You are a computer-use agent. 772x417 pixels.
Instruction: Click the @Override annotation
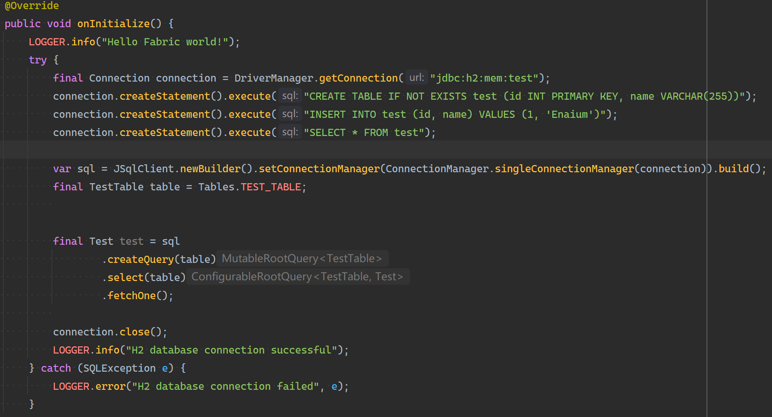tap(32, 6)
